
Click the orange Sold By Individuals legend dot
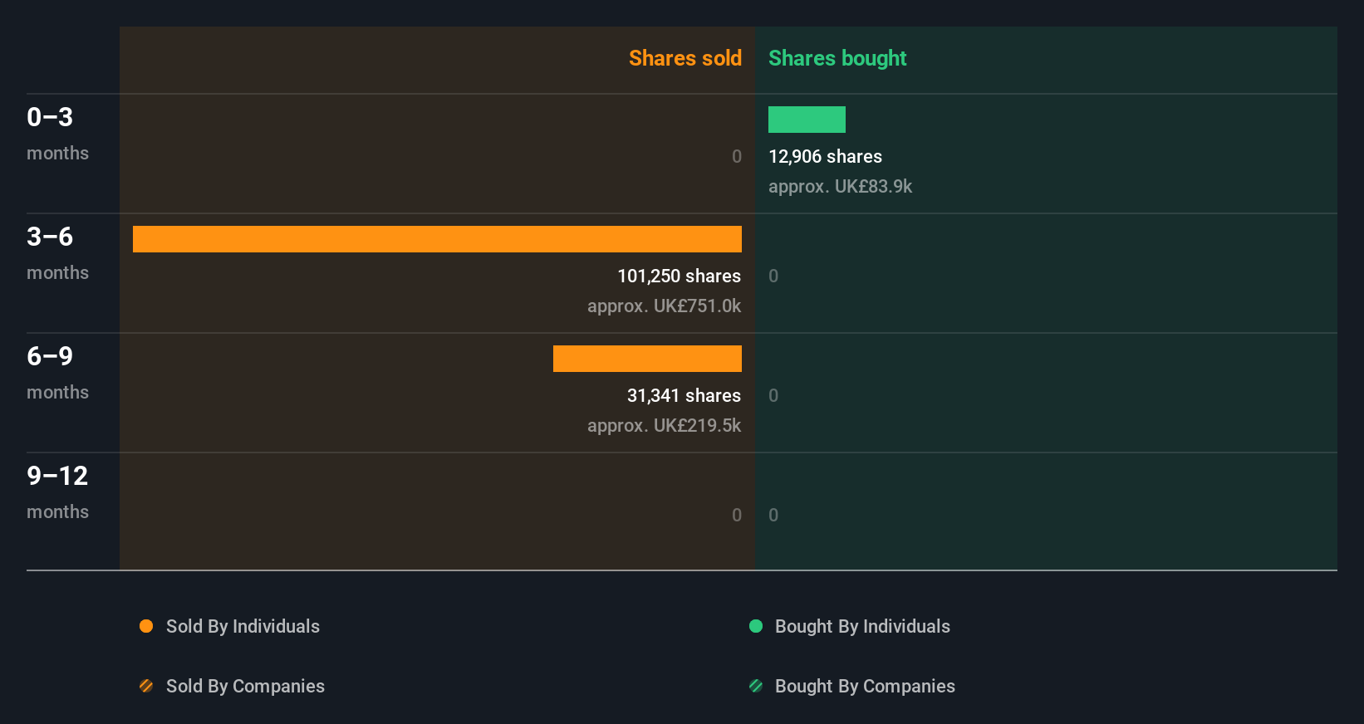(x=146, y=626)
